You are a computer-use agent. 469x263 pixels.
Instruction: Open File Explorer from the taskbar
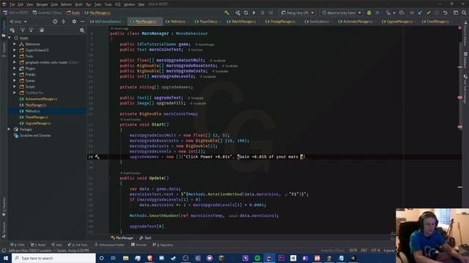(x=125, y=258)
